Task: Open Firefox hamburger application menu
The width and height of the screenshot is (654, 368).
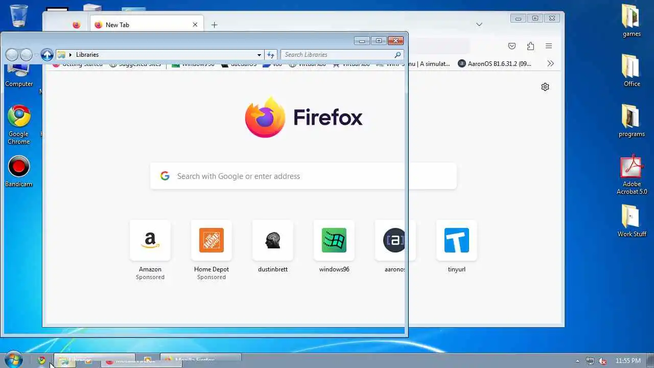Action: (x=549, y=46)
